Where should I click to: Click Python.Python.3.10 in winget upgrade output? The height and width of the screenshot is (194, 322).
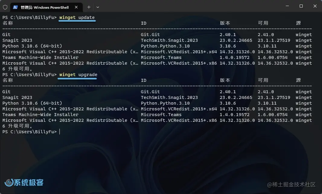point(165,103)
